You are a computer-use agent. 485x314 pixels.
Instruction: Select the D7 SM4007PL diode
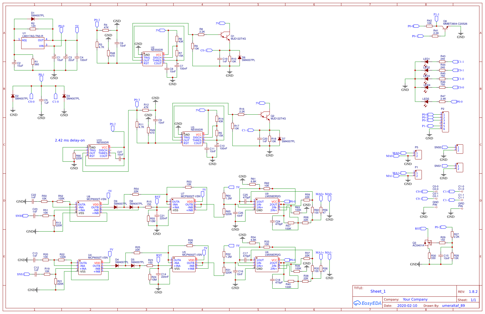(280, 139)
